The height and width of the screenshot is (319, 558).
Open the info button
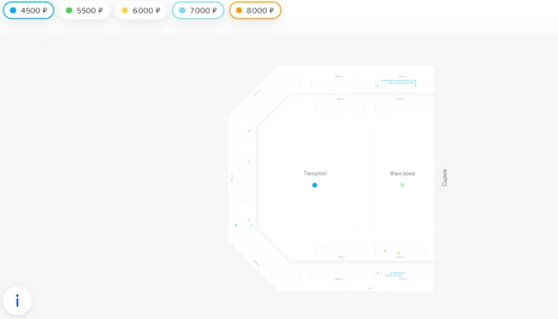pos(17,301)
